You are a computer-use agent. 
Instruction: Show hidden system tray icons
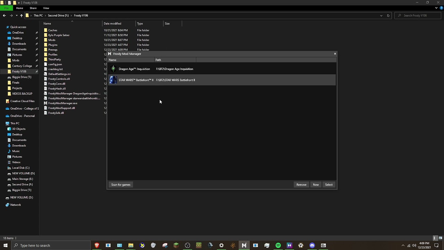click(403, 245)
